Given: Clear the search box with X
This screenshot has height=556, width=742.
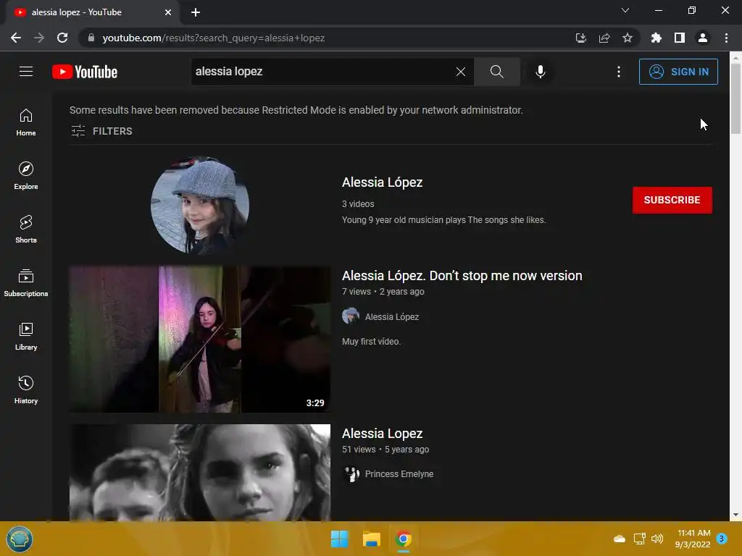Looking at the screenshot, I should pos(460,72).
